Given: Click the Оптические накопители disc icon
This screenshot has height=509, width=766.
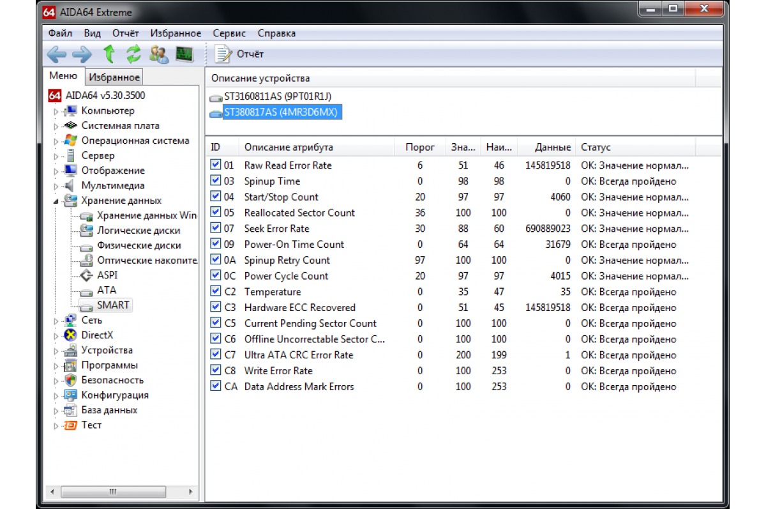Looking at the screenshot, I should 86,261.
